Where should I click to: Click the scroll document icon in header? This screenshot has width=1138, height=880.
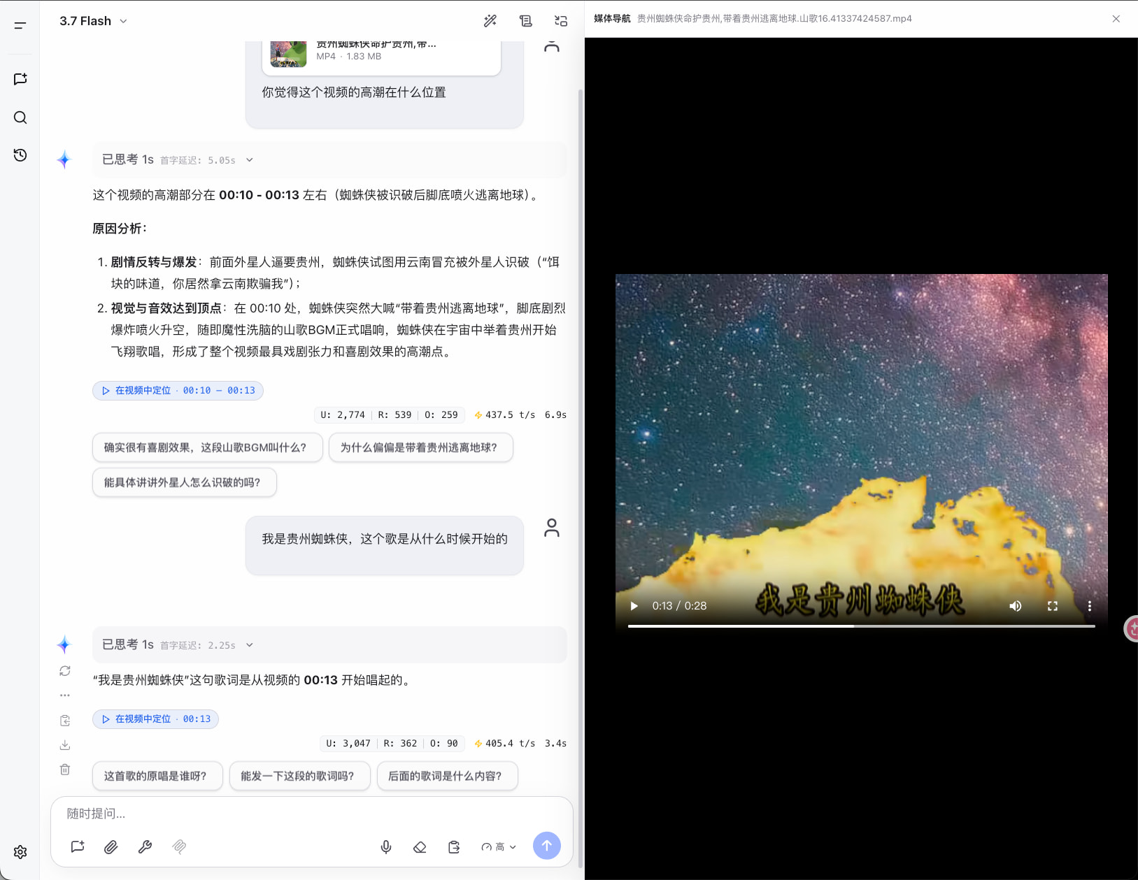click(526, 21)
